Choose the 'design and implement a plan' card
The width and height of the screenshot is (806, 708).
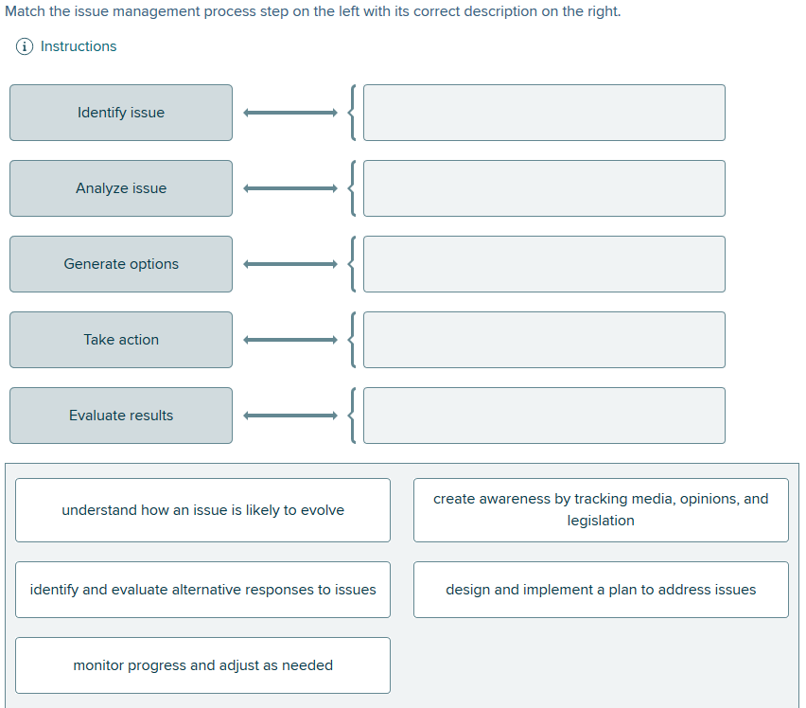600,589
